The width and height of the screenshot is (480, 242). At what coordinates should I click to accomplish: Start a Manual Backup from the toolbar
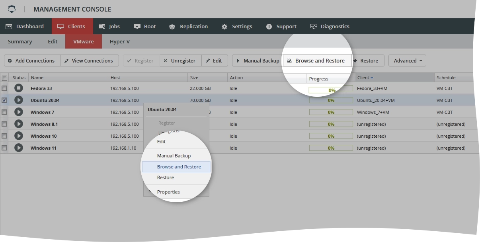tap(258, 60)
